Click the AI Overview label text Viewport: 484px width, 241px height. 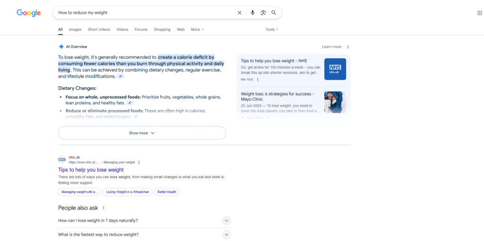(77, 47)
